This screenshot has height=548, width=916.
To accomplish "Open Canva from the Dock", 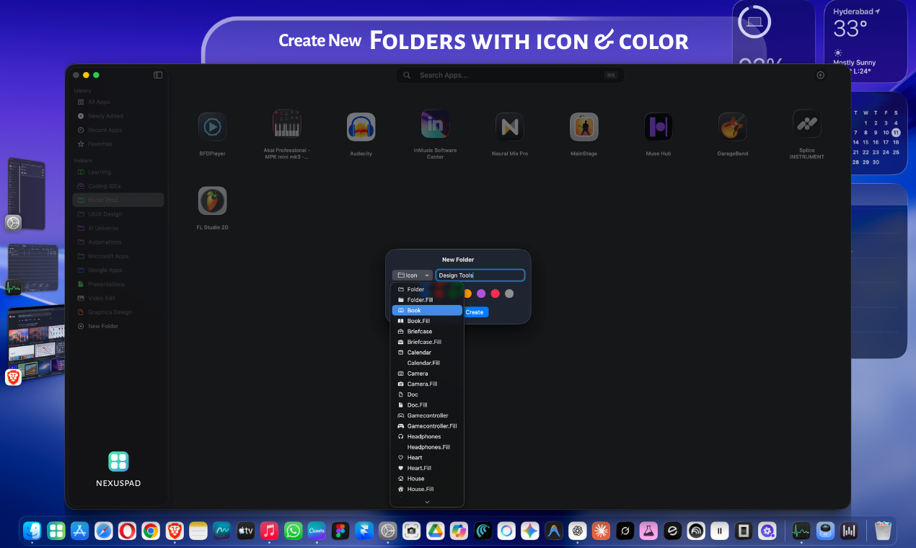I will pyautogui.click(x=317, y=531).
